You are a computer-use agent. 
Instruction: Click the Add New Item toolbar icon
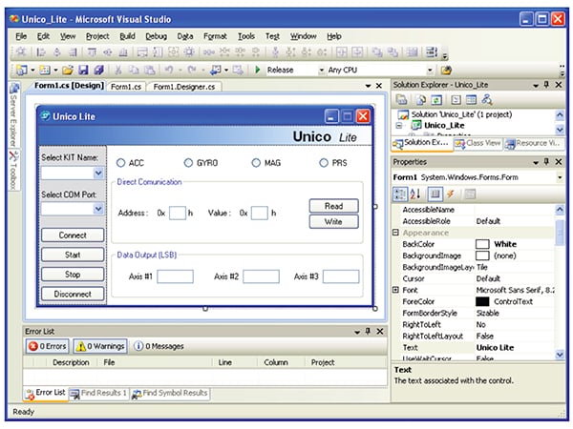click(x=45, y=70)
